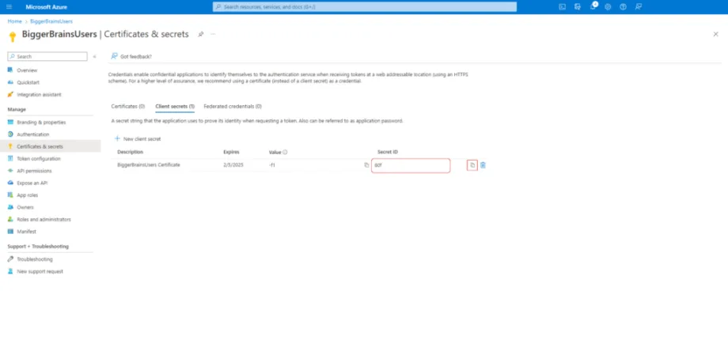
Task: Click the Manifest icon
Action: pos(10,232)
